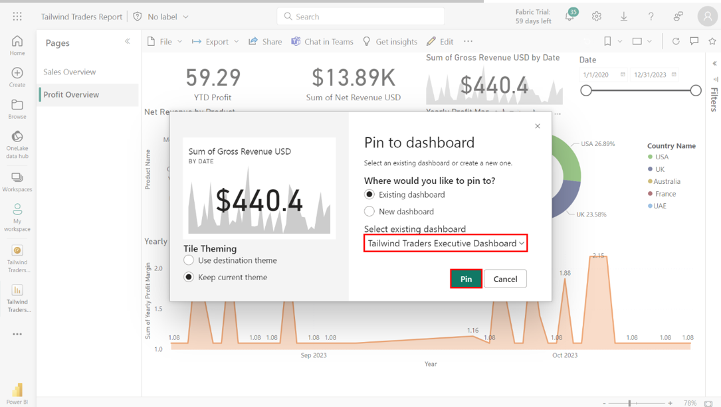Image resolution: width=721 pixels, height=407 pixels.
Task: Expand the File menu dropdown
Action: tap(165, 41)
